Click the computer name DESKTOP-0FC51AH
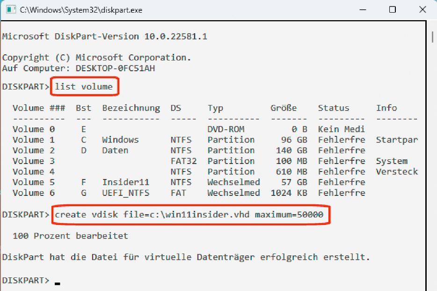The height and width of the screenshot is (291, 437). pyautogui.click(x=115, y=68)
